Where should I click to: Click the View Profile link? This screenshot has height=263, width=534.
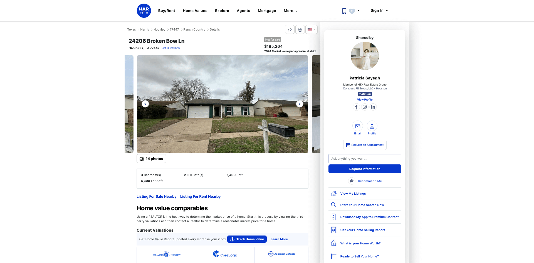click(x=365, y=100)
